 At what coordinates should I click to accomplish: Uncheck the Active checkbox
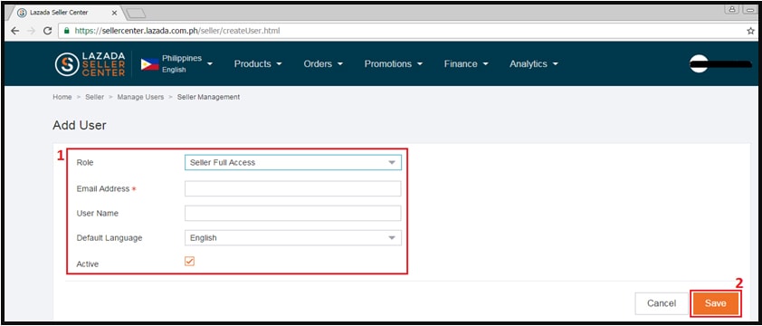pos(189,262)
